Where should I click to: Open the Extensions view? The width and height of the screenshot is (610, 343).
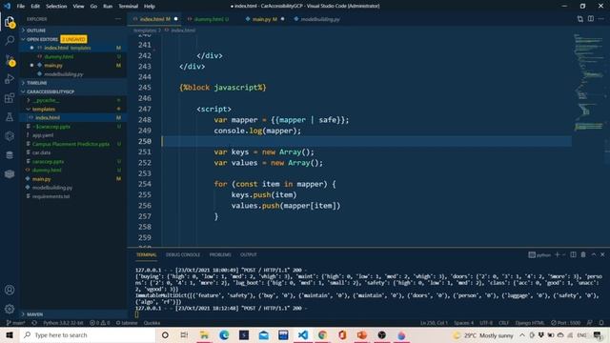point(10,98)
